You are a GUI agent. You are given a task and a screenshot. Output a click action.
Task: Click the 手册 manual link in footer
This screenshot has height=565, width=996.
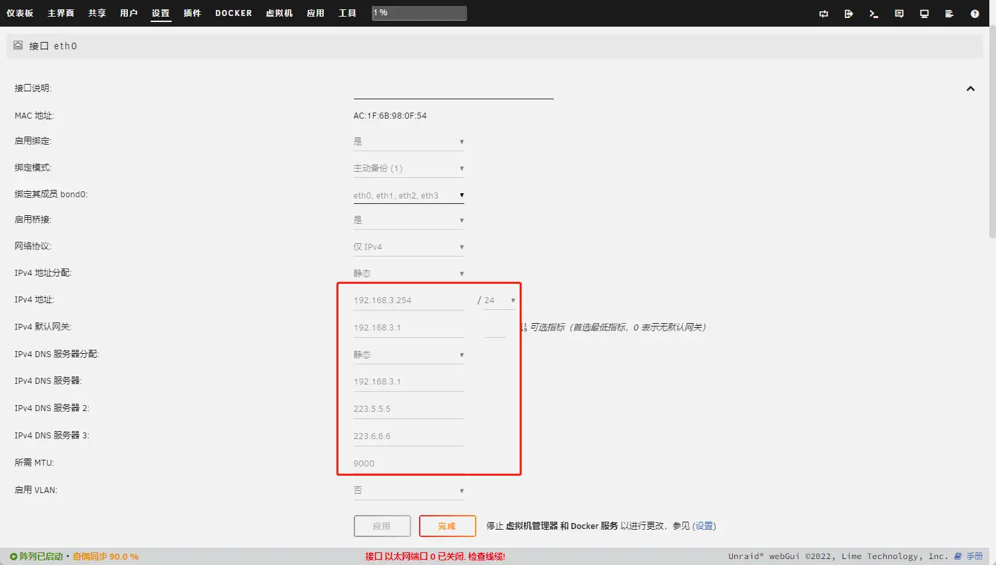click(x=974, y=556)
